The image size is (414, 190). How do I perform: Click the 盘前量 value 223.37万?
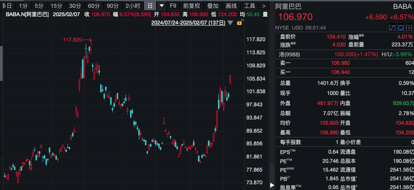pyautogui.click(x=402, y=44)
